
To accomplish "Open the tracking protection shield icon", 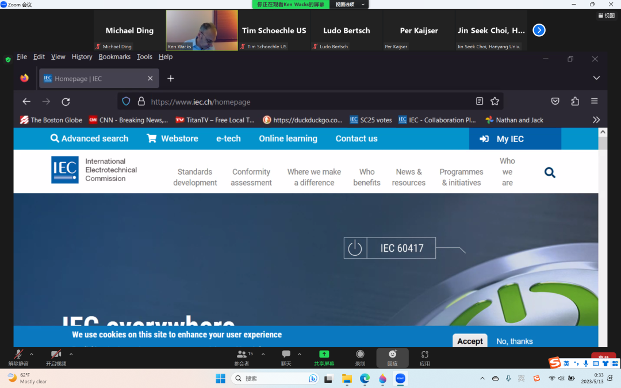I will [x=126, y=101].
